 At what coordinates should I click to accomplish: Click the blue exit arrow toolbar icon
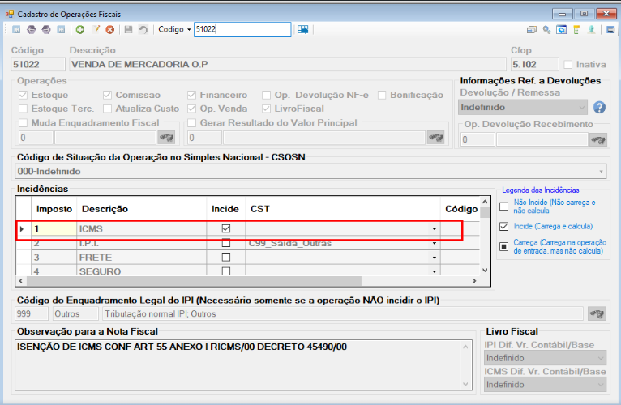coord(610,30)
